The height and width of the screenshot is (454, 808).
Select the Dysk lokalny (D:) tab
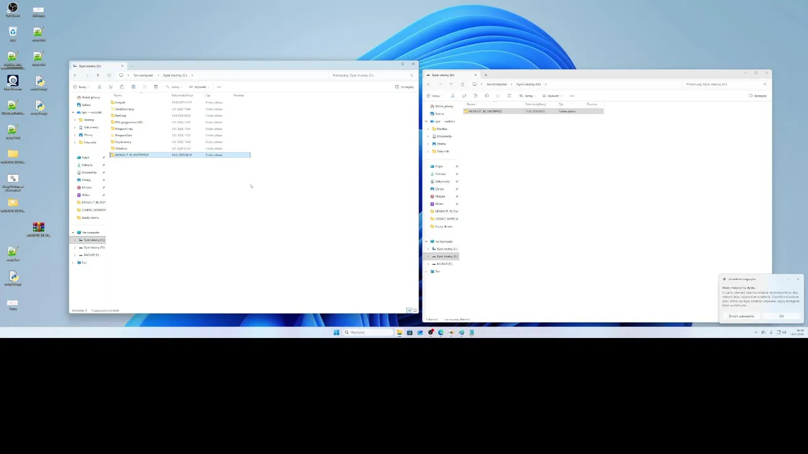452,75
